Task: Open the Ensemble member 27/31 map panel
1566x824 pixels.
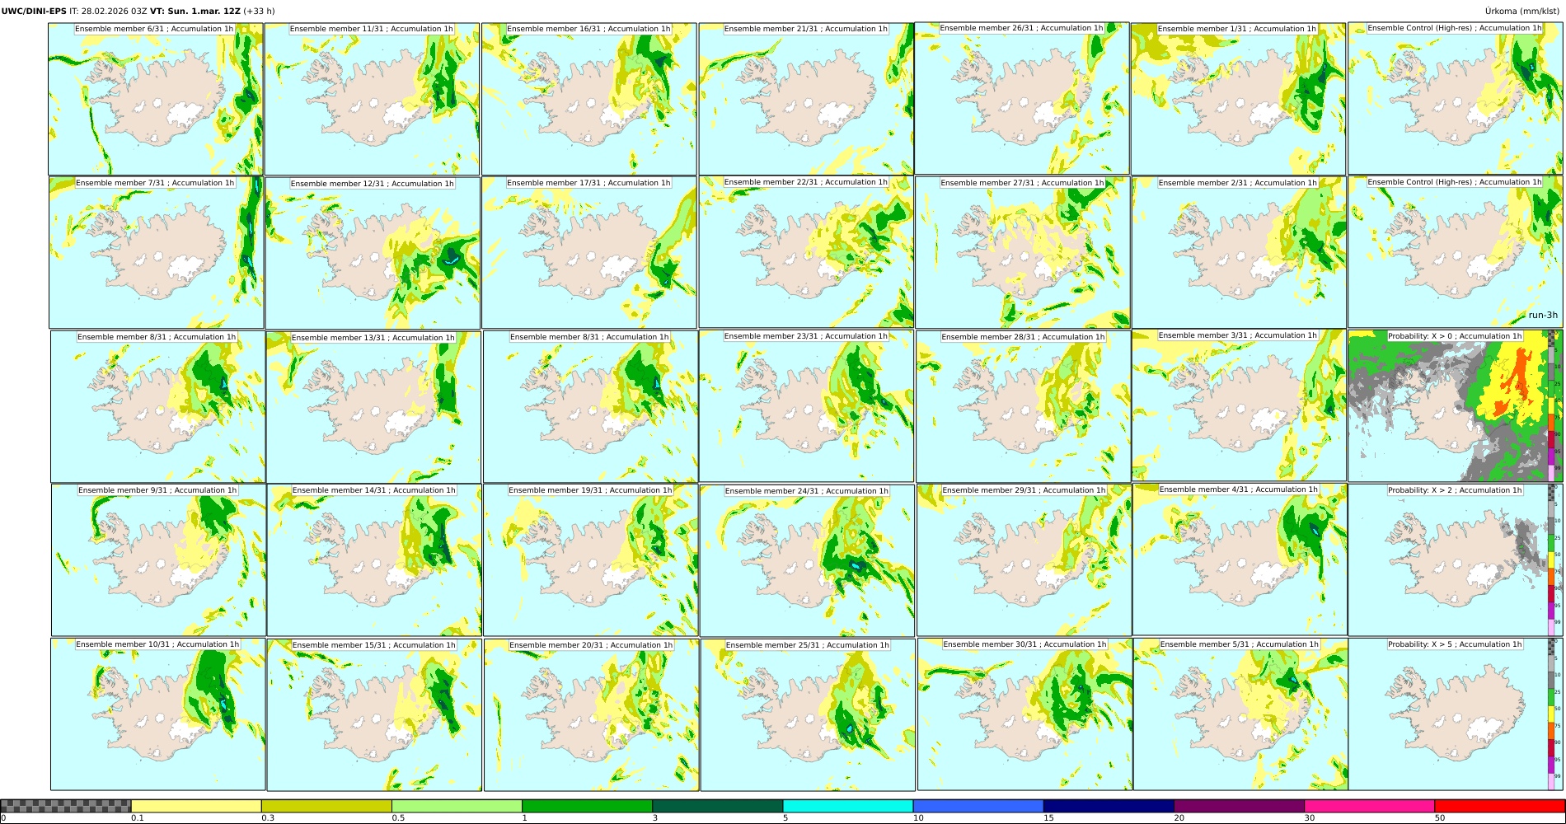Action: [x=1023, y=253]
